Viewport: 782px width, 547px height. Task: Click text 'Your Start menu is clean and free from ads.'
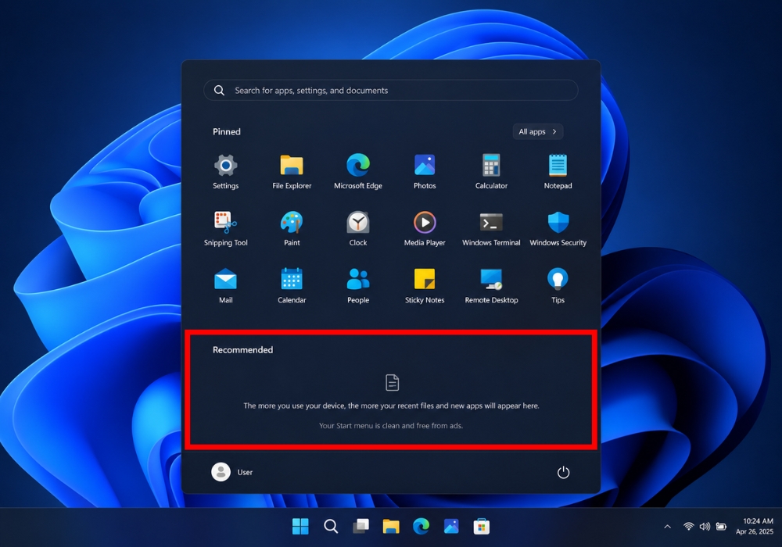tap(391, 425)
